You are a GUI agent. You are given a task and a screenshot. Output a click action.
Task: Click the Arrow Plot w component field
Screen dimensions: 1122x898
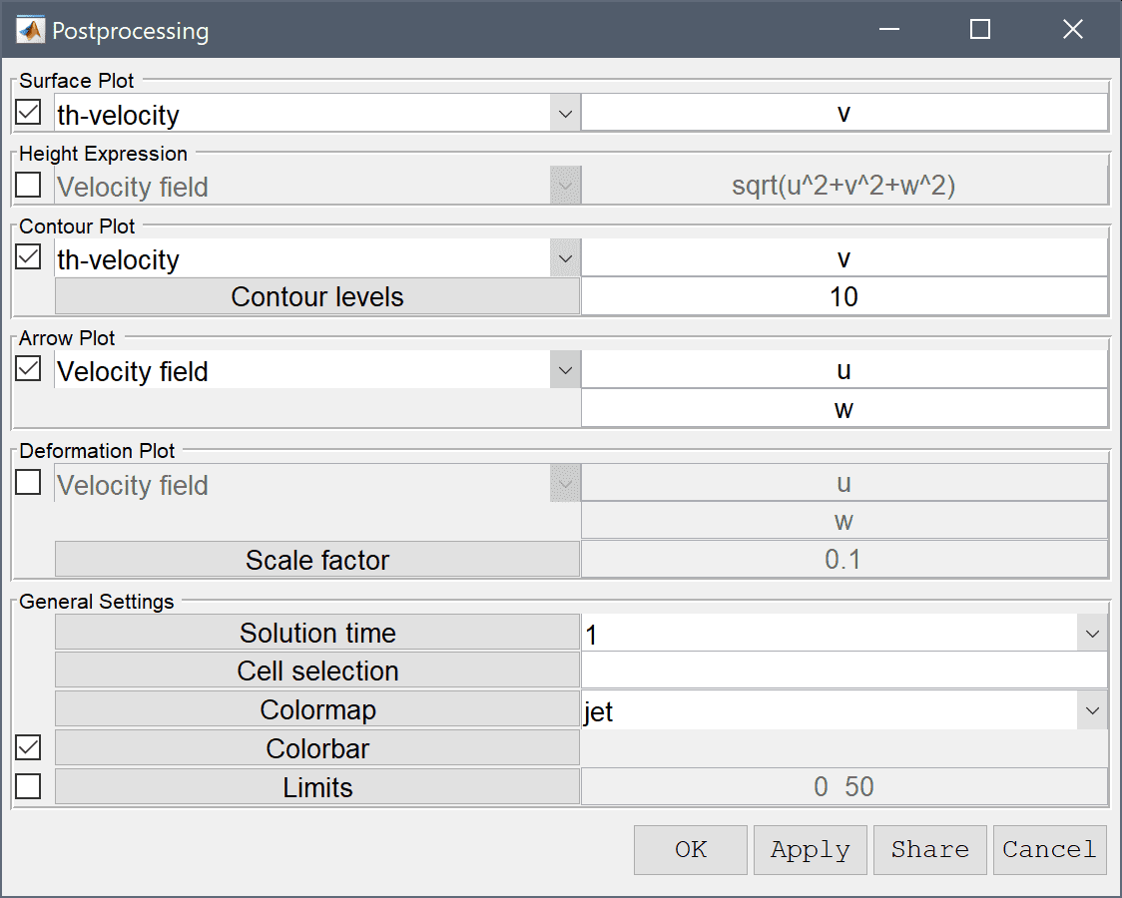point(844,409)
